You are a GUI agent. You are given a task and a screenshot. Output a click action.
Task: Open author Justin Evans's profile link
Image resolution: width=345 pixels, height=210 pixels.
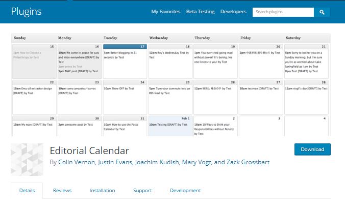pyautogui.click(x=115, y=162)
